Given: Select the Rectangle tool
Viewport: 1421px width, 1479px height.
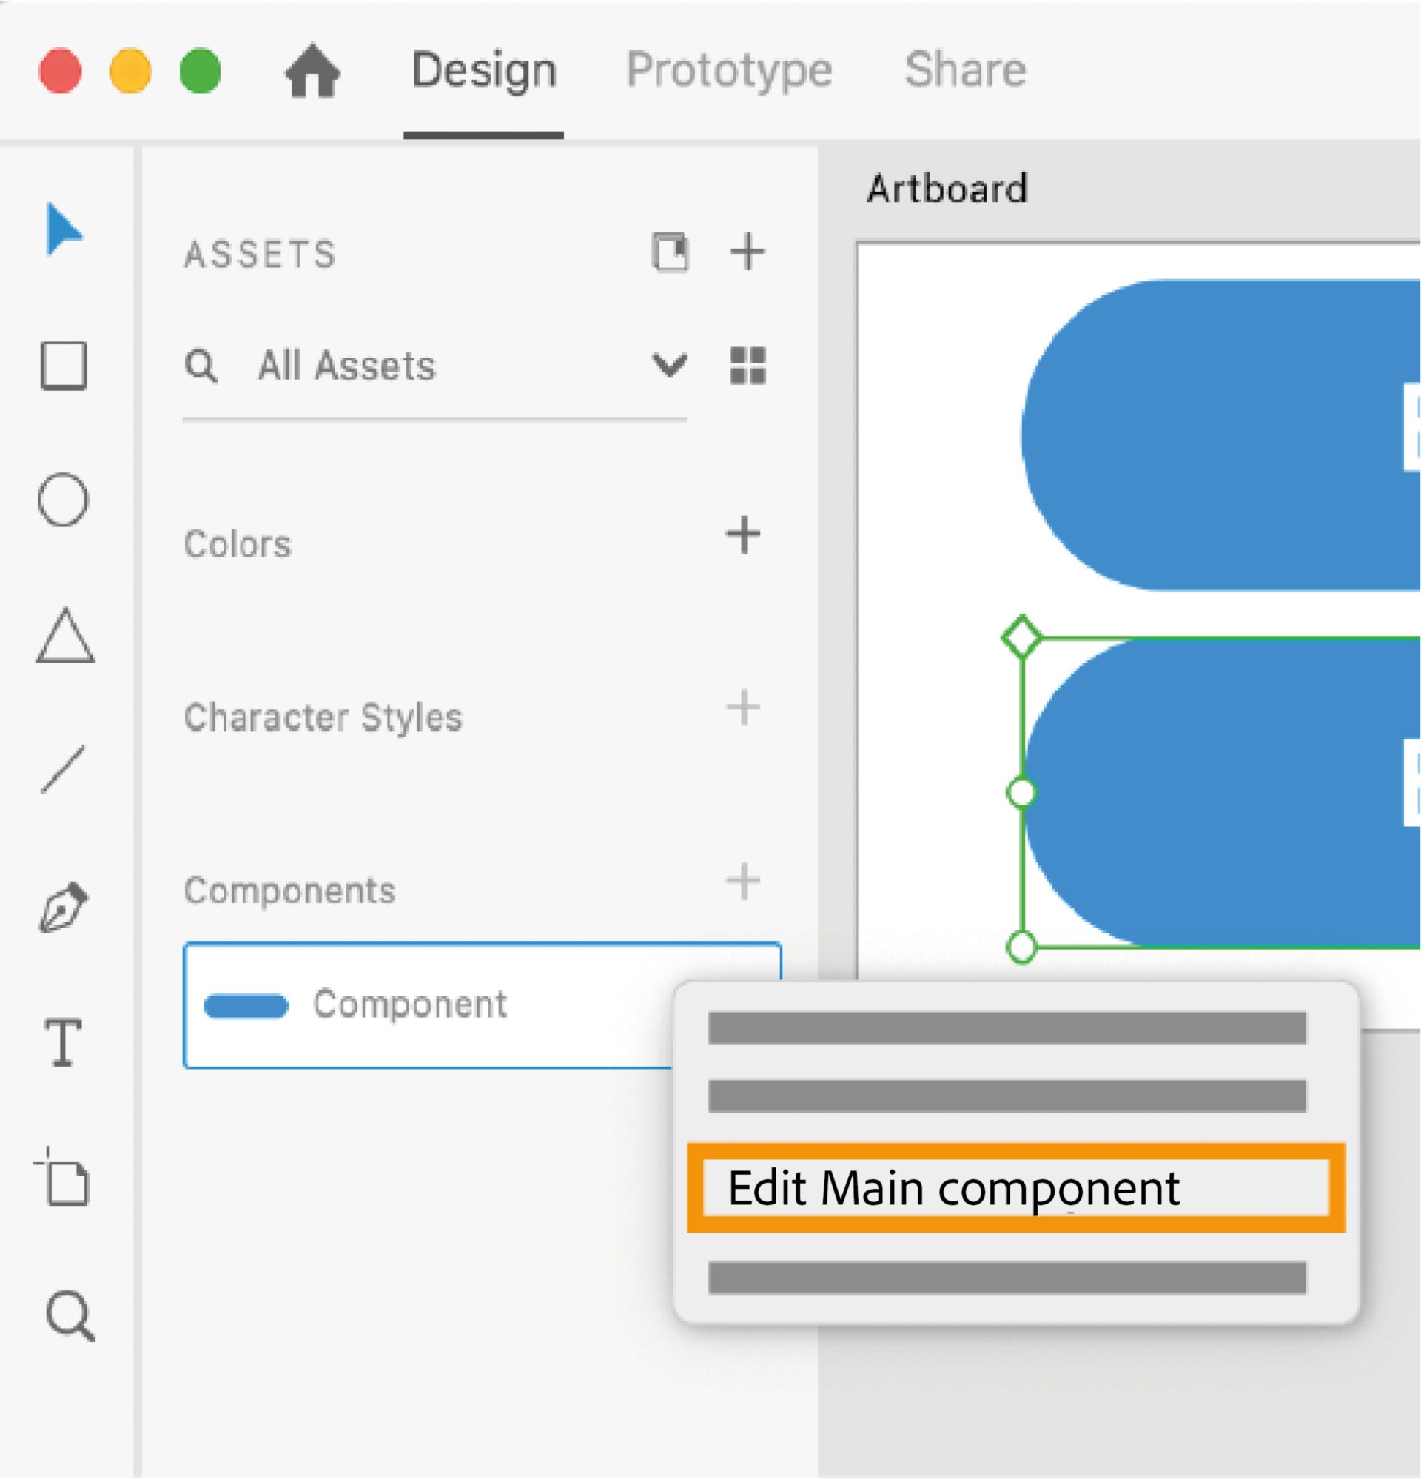Looking at the screenshot, I should (64, 366).
